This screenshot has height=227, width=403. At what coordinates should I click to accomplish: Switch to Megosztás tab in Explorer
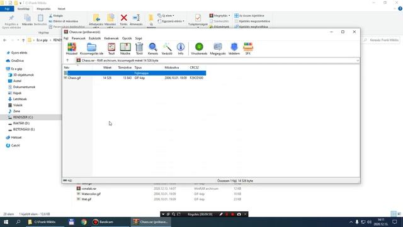click(43, 9)
